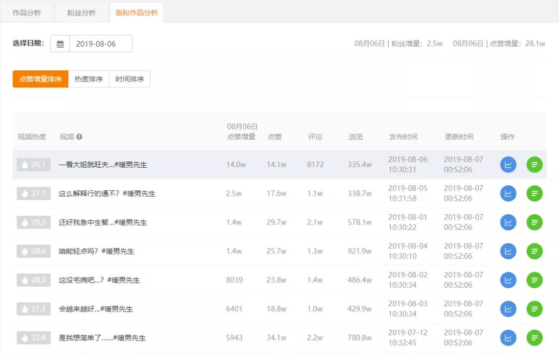Sort by 时间排序
The height and width of the screenshot is (355, 559).
coord(129,79)
